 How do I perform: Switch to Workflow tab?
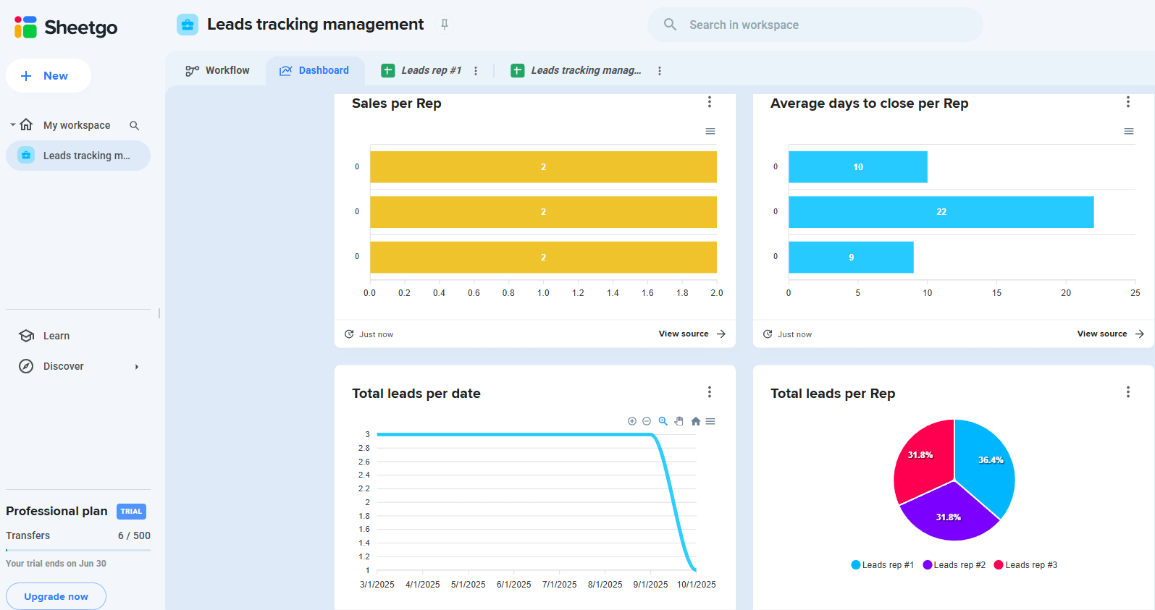click(x=217, y=70)
